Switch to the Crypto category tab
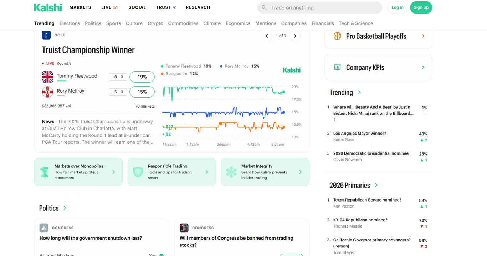487x256 pixels. [155, 23]
